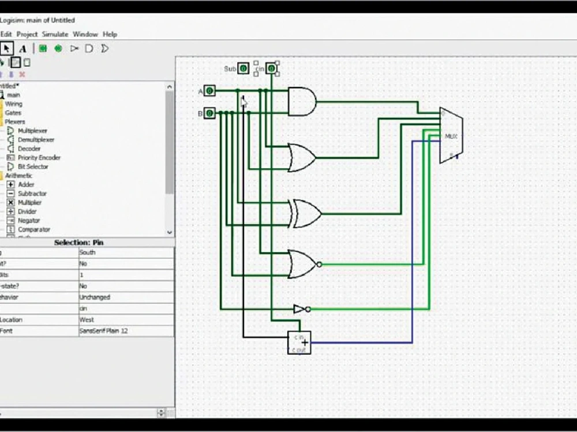Open the Window menu
The height and width of the screenshot is (432, 577).
(x=85, y=34)
